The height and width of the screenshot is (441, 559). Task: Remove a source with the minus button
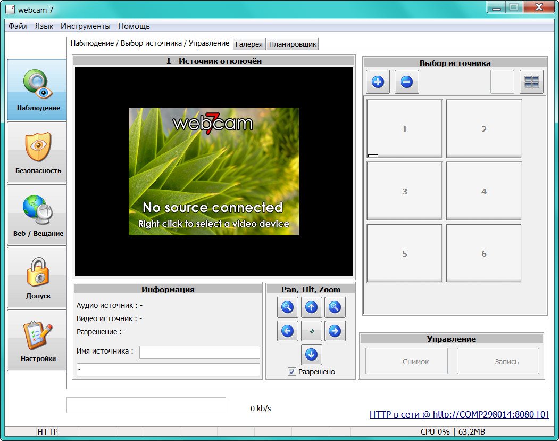406,82
